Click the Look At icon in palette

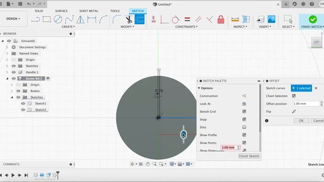[244, 104]
